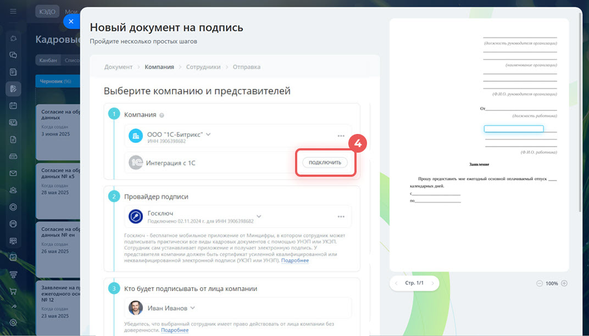Click the ООО "1С-Битрикс" company building icon
Image resolution: width=589 pixels, height=336 pixels.
point(136,136)
